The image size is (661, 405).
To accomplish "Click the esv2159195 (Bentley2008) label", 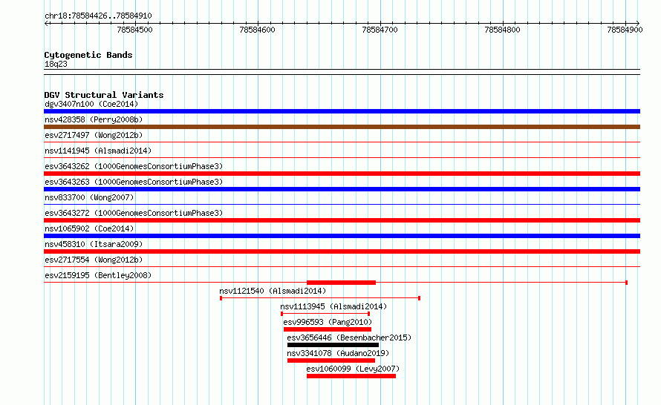I will [x=98, y=275].
